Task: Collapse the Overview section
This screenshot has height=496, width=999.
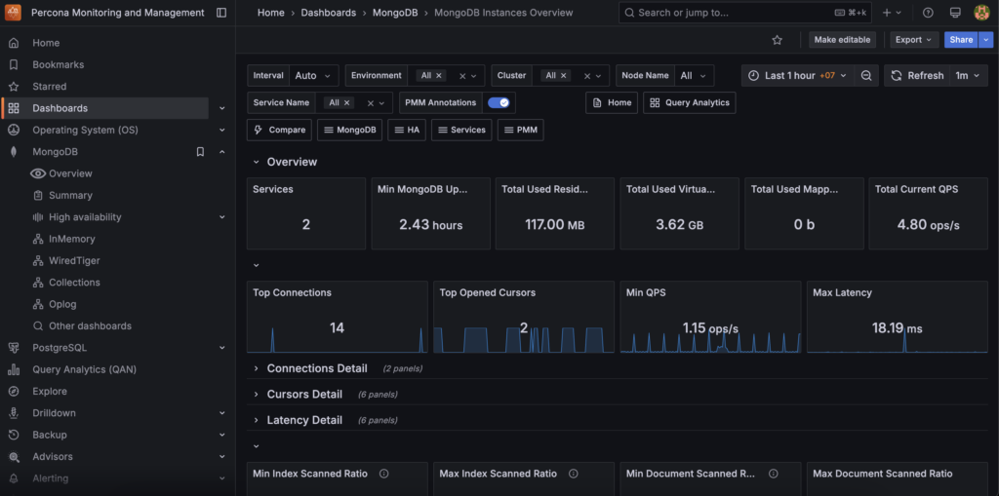Action: (257, 162)
